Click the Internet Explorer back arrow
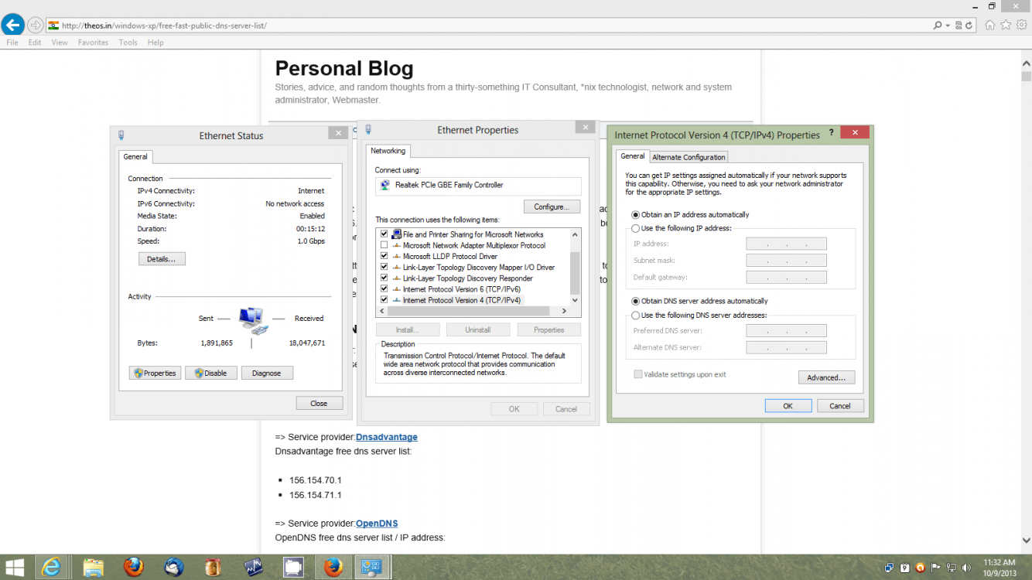The width and height of the screenshot is (1032, 580). click(12, 25)
